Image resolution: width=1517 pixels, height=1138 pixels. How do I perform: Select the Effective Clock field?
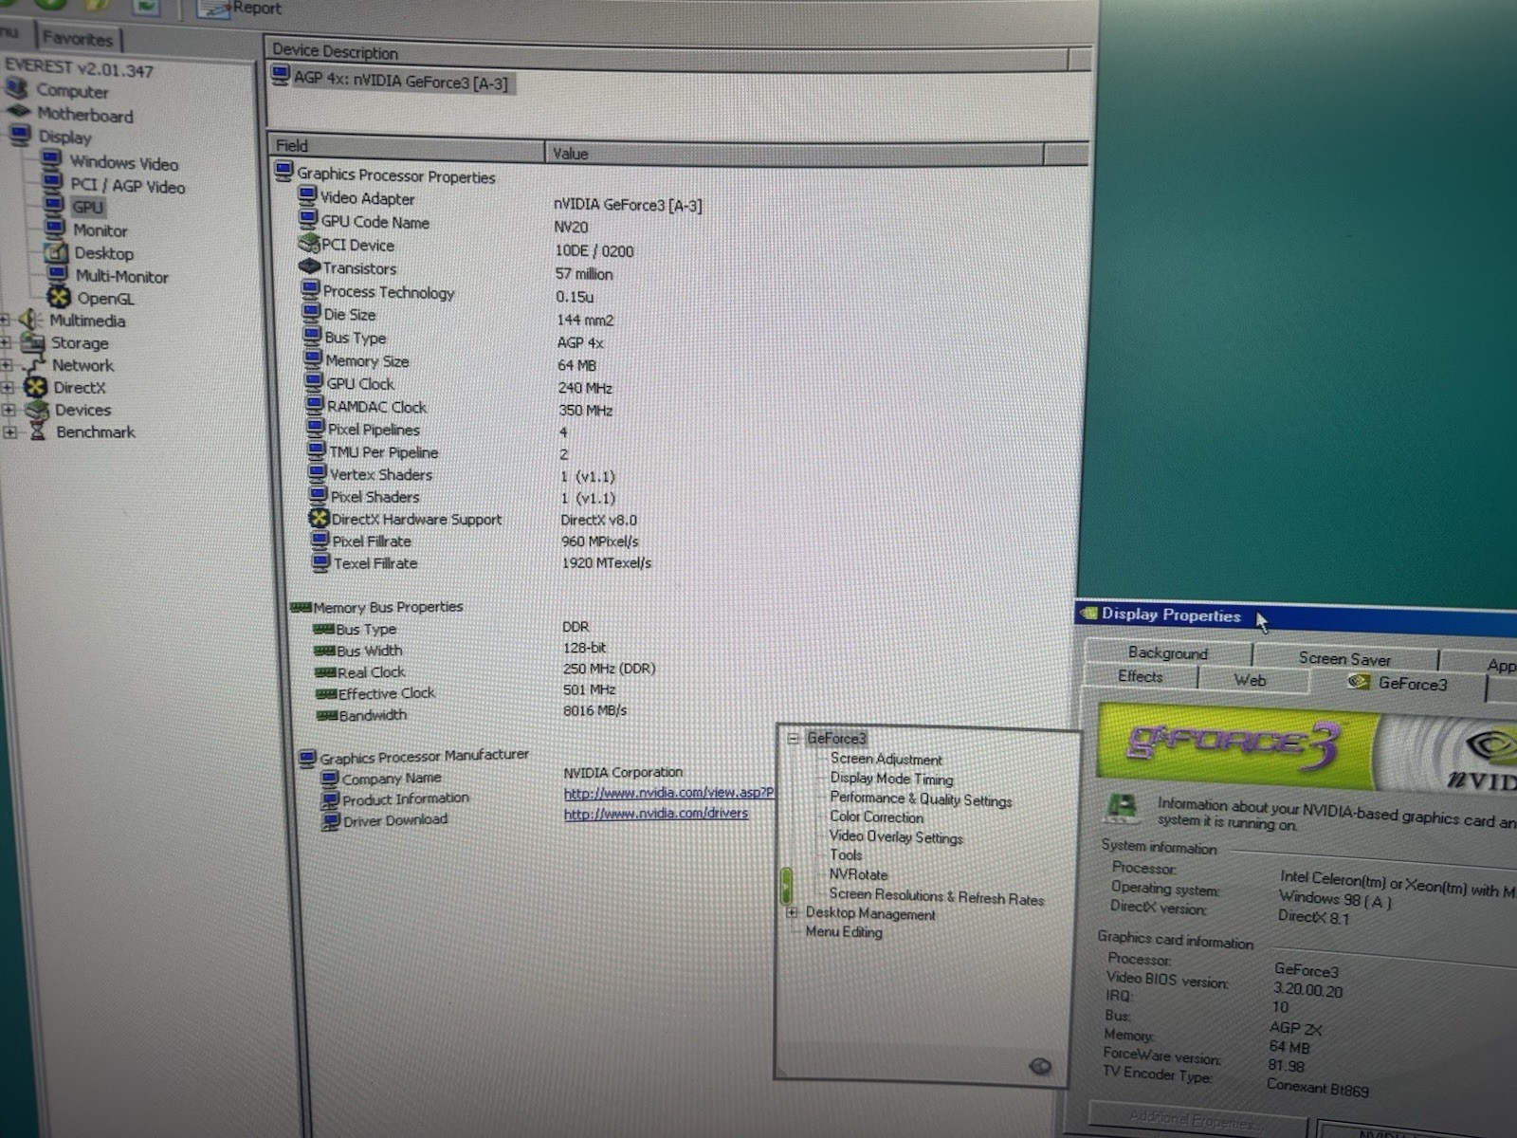[387, 694]
